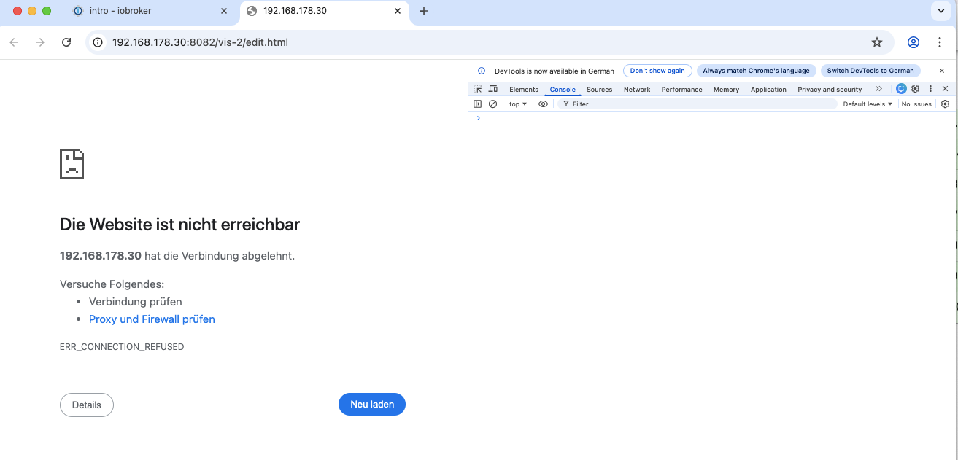Switch to the Network tab
Image resolution: width=958 pixels, height=460 pixels.
(637, 90)
